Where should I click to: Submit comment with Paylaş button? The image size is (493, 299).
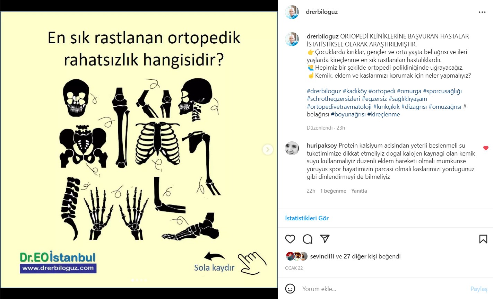(x=479, y=289)
